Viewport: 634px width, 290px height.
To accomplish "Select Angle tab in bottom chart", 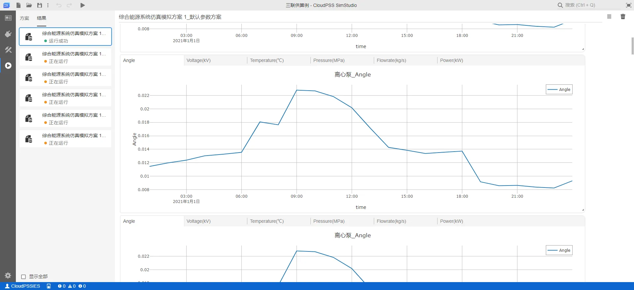I will point(152,221).
